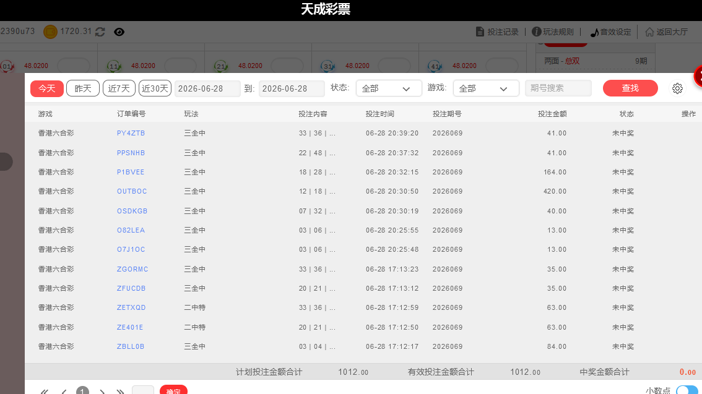The width and height of the screenshot is (702, 394).
Task: Open order P1BVEE link
Action: (130, 172)
